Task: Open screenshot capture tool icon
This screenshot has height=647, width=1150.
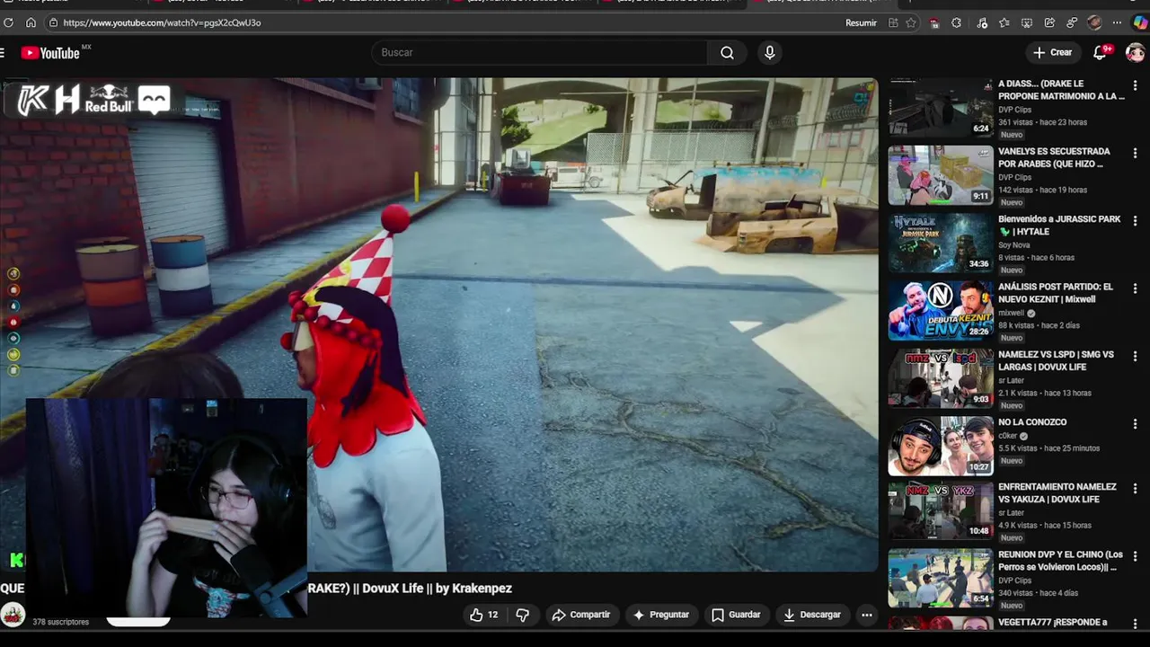Action: pyautogui.click(x=1026, y=22)
